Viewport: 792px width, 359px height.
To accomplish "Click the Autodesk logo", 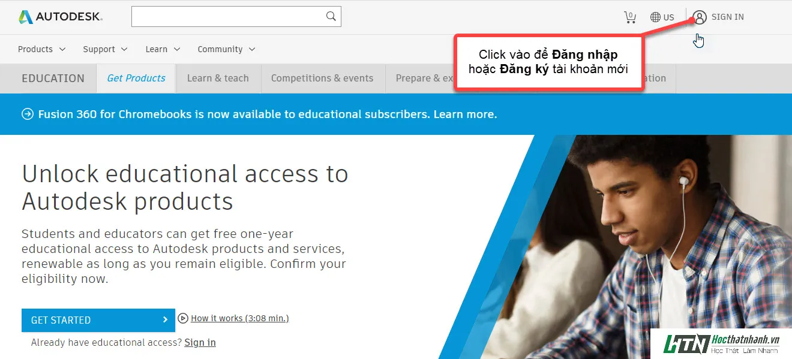I will coord(61,17).
